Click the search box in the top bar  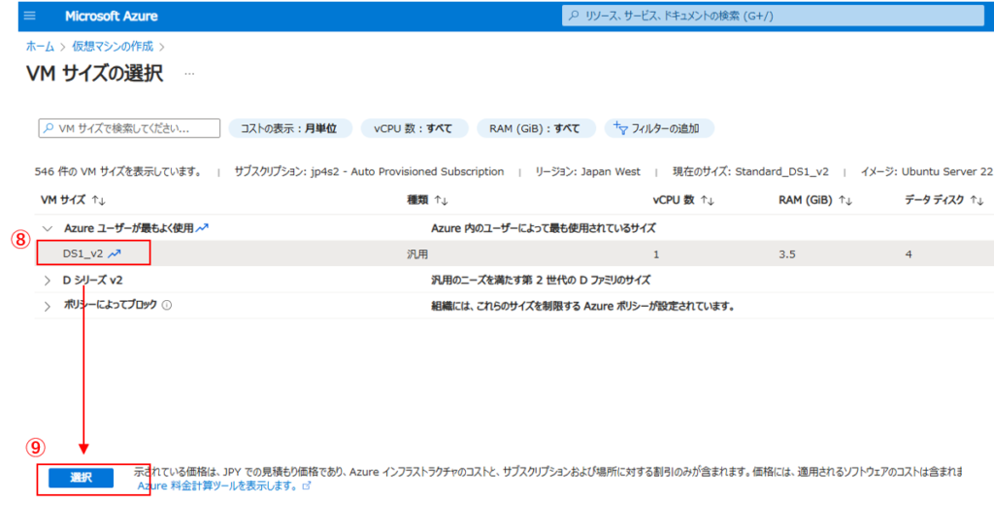pos(773,16)
